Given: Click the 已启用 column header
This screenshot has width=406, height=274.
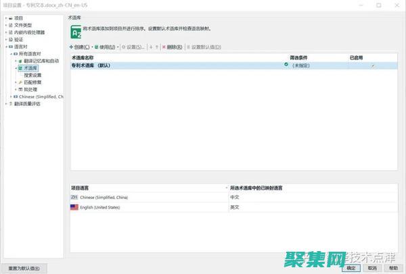Looking at the screenshot, I should tap(357, 58).
